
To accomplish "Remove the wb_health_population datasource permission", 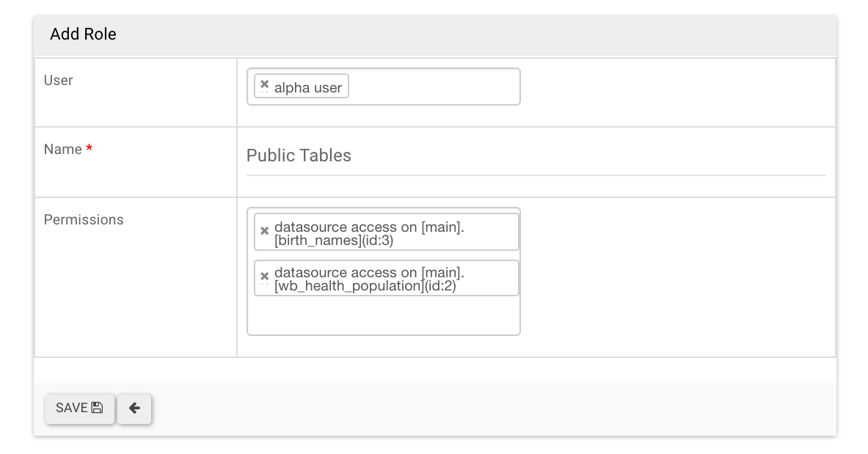I will click(x=265, y=277).
